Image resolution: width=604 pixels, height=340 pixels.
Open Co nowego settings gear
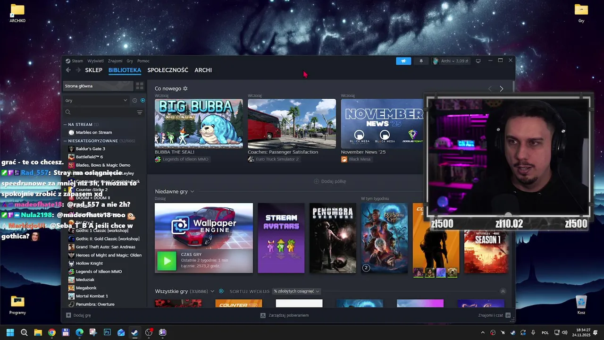click(185, 88)
